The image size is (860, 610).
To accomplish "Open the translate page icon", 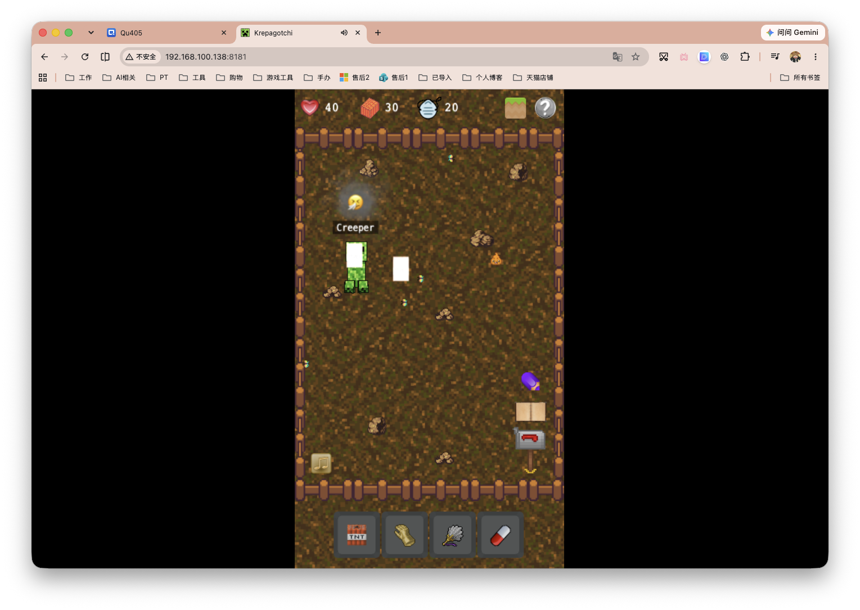I will point(618,57).
